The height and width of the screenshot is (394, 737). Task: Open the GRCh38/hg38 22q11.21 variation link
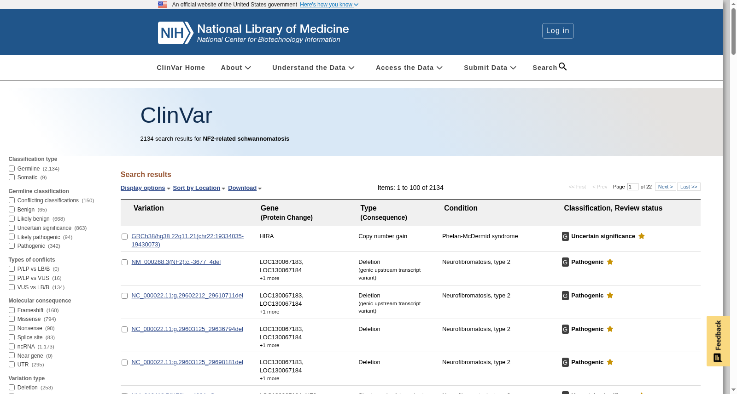tap(187, 240)
